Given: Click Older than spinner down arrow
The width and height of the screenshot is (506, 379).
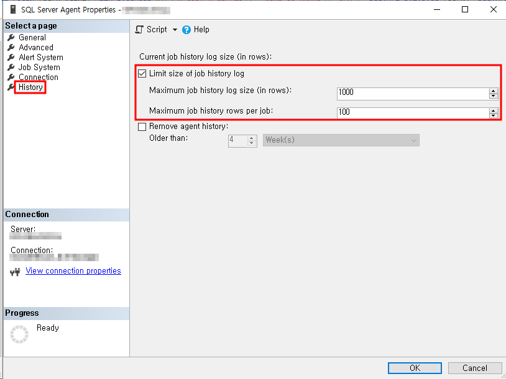Looking at the screenshot, I should click(252, 143).
